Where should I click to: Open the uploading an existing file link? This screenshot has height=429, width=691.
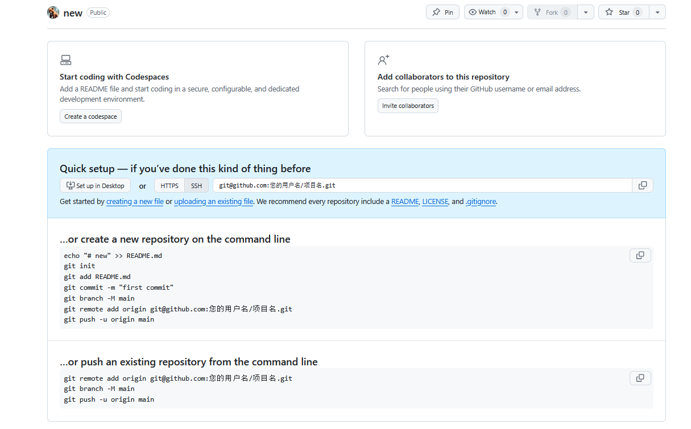[213, 202]
